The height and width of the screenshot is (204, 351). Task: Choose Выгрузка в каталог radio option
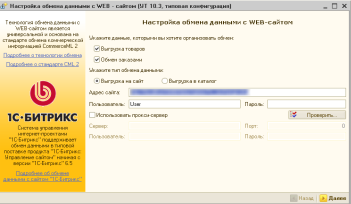164,80
